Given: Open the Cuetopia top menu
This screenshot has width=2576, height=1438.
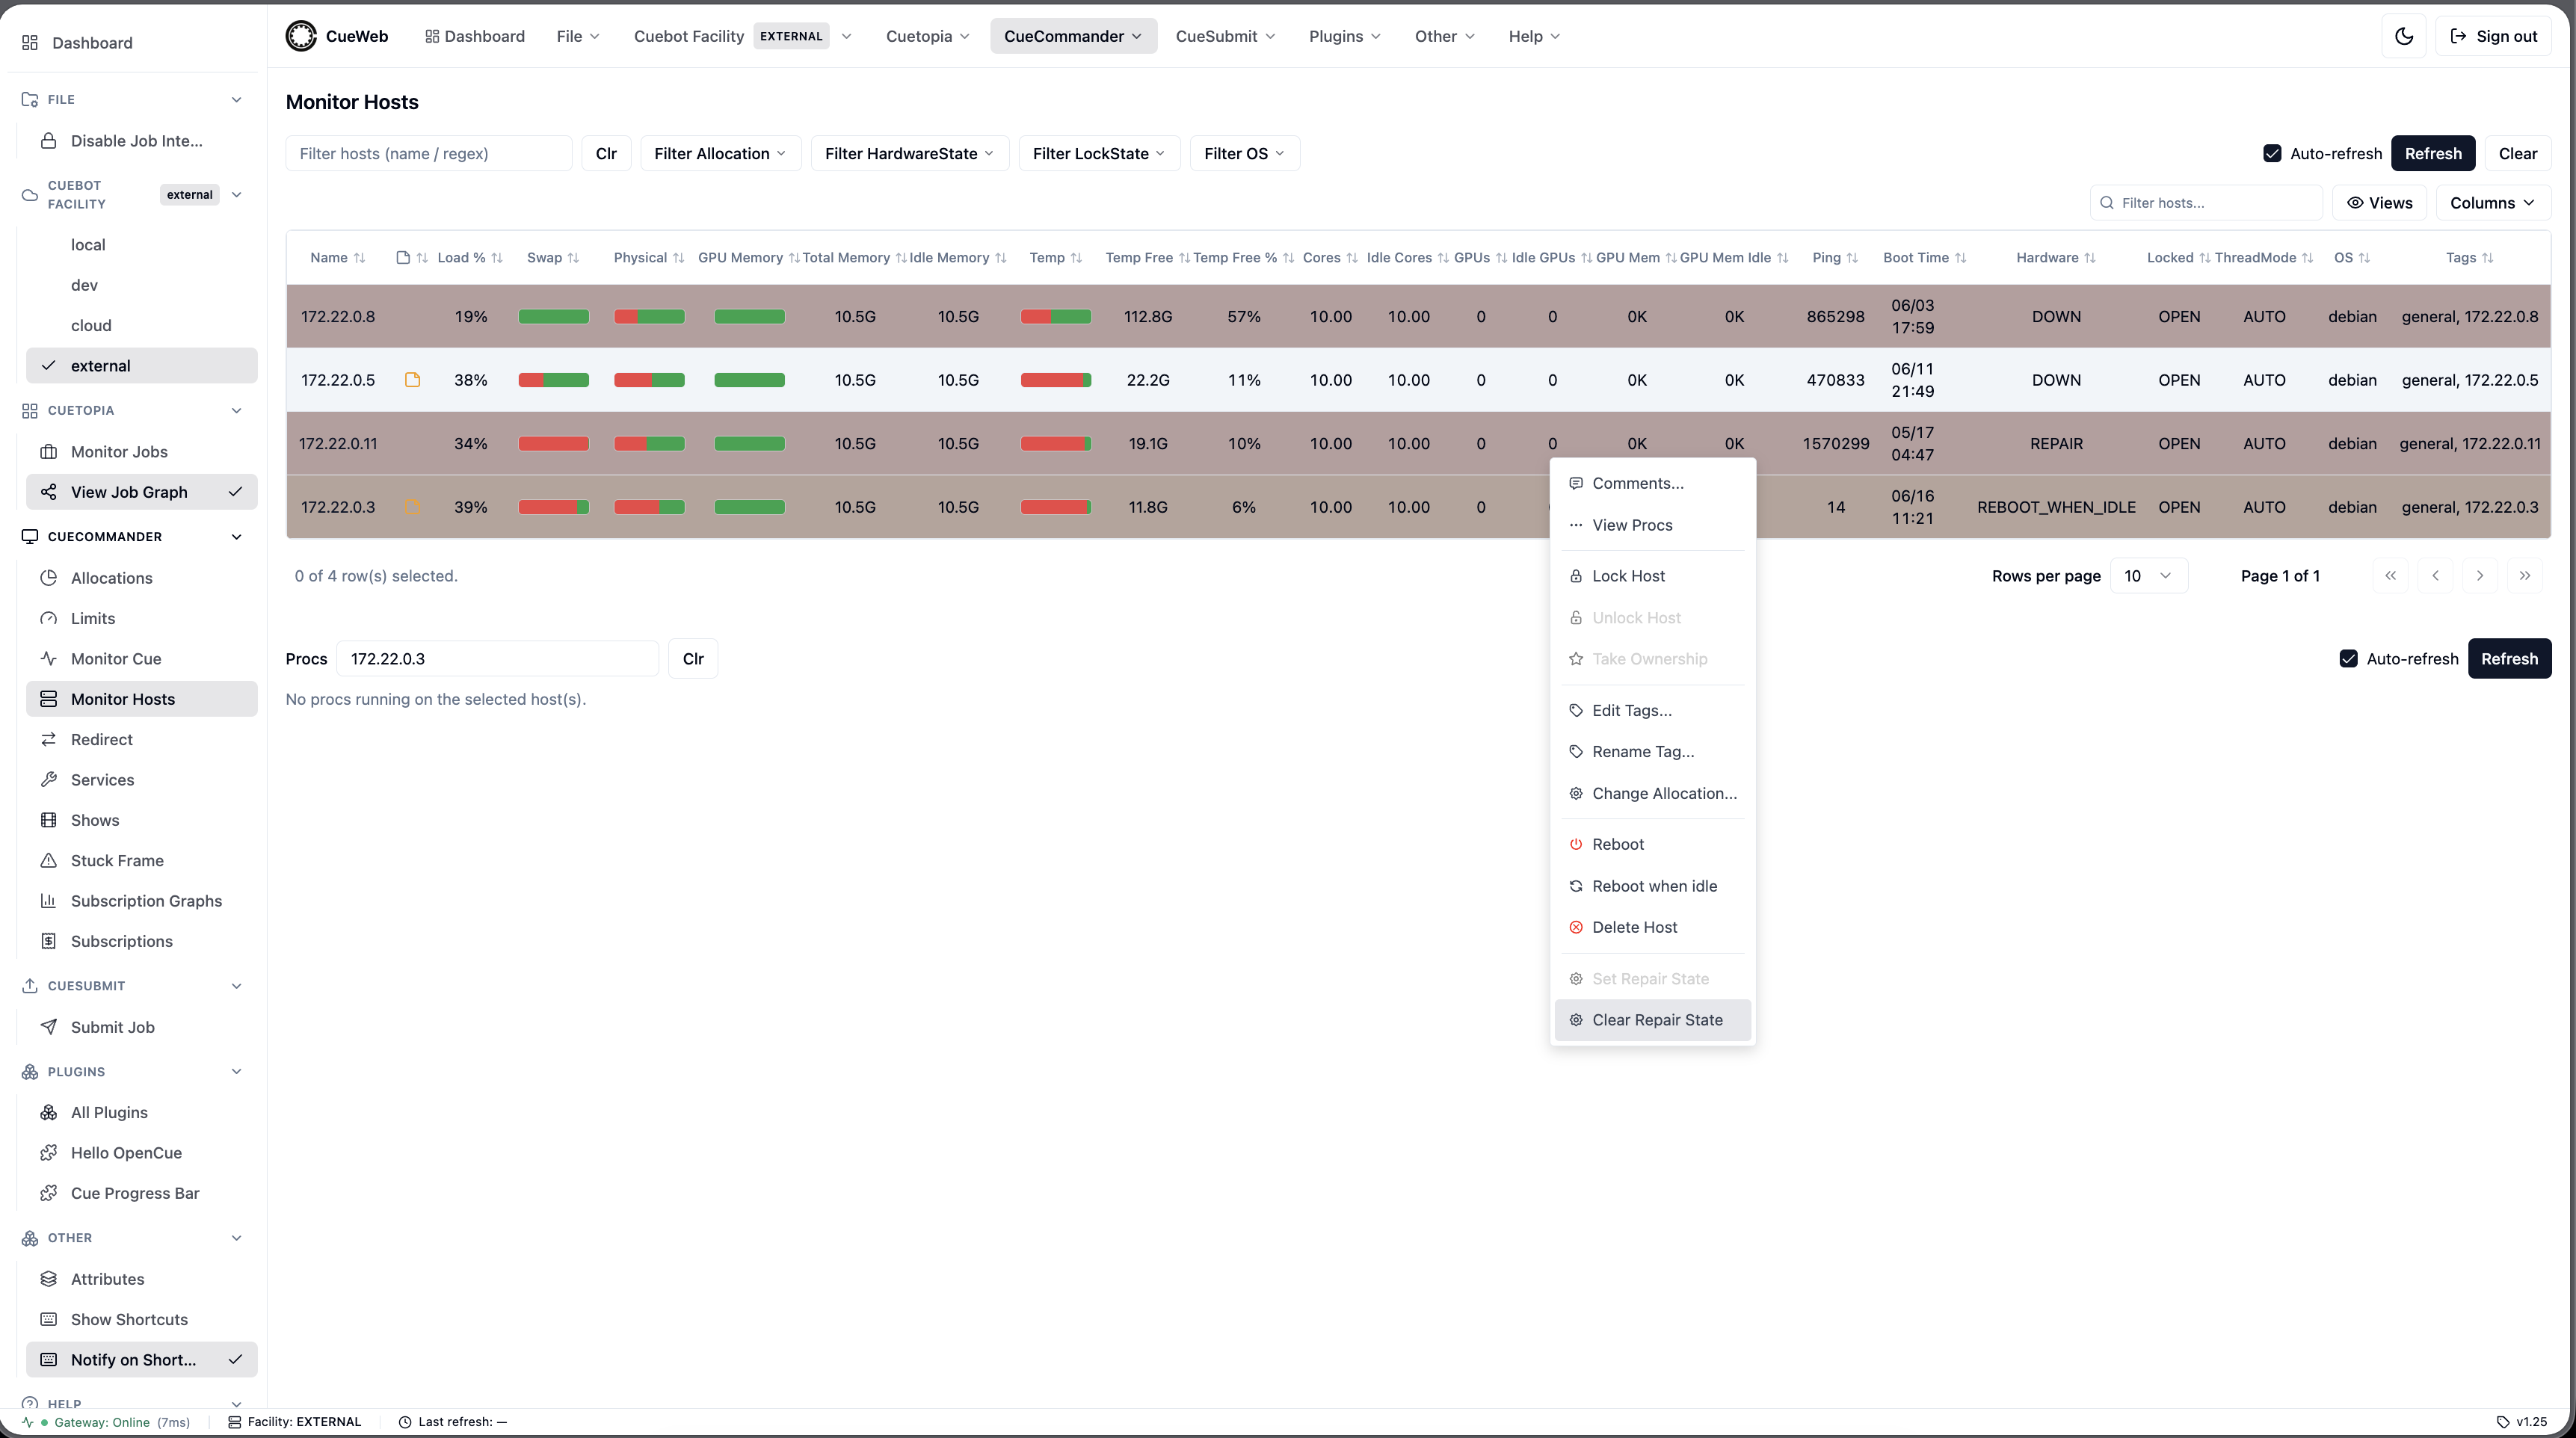Looking at the screenshot, I should (928, 36).
